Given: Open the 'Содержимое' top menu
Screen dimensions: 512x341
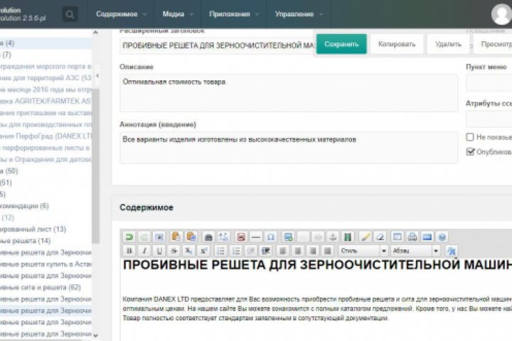Looking at the screenshot, I should click(x=121, y=14).
